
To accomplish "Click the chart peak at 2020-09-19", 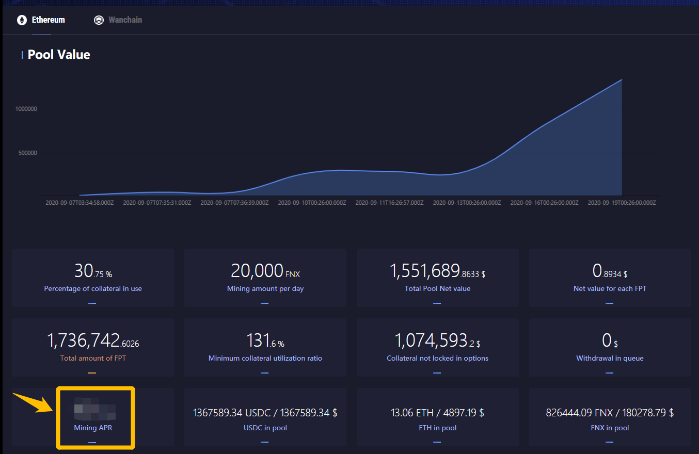I will 622,80.
